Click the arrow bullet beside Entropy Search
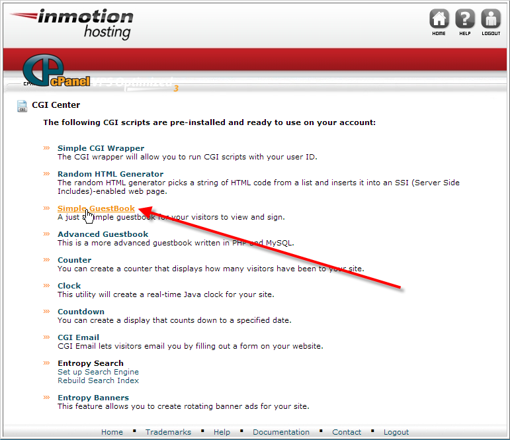This screenshot has width=510, height=440. [46, 363]
